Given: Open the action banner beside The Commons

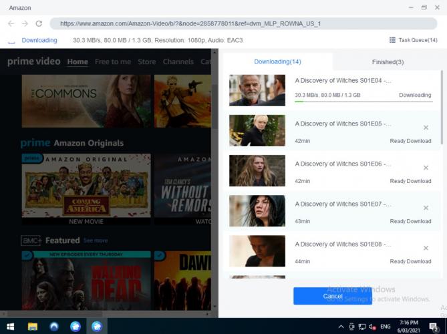Looking at the screenshot, I should click(x=182, y=101).
